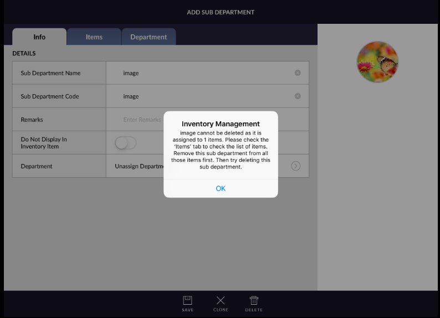Click the Inventory Management dialog title
Viewport: 440px width, 318px height.
click(x=221, y=124)
